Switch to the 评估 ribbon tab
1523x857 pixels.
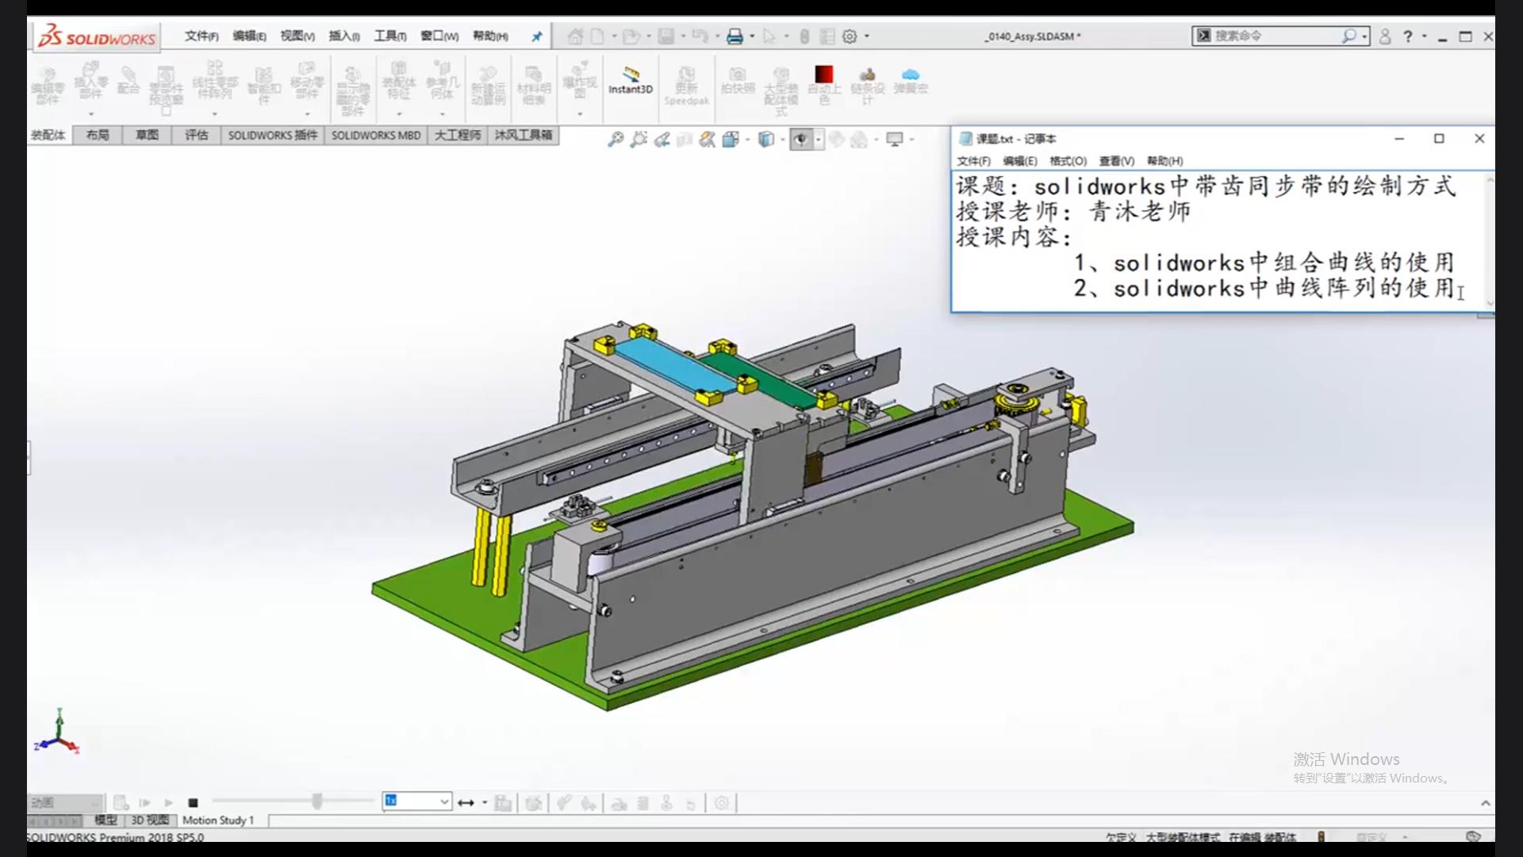[197, 136]
